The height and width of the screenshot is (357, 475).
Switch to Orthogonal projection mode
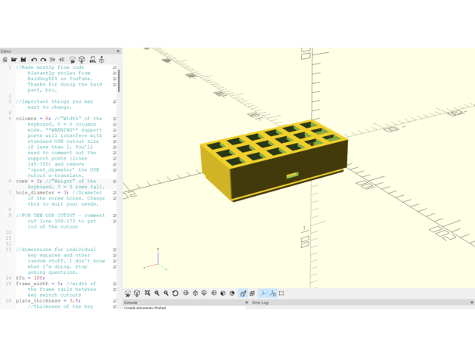point(252,293)
